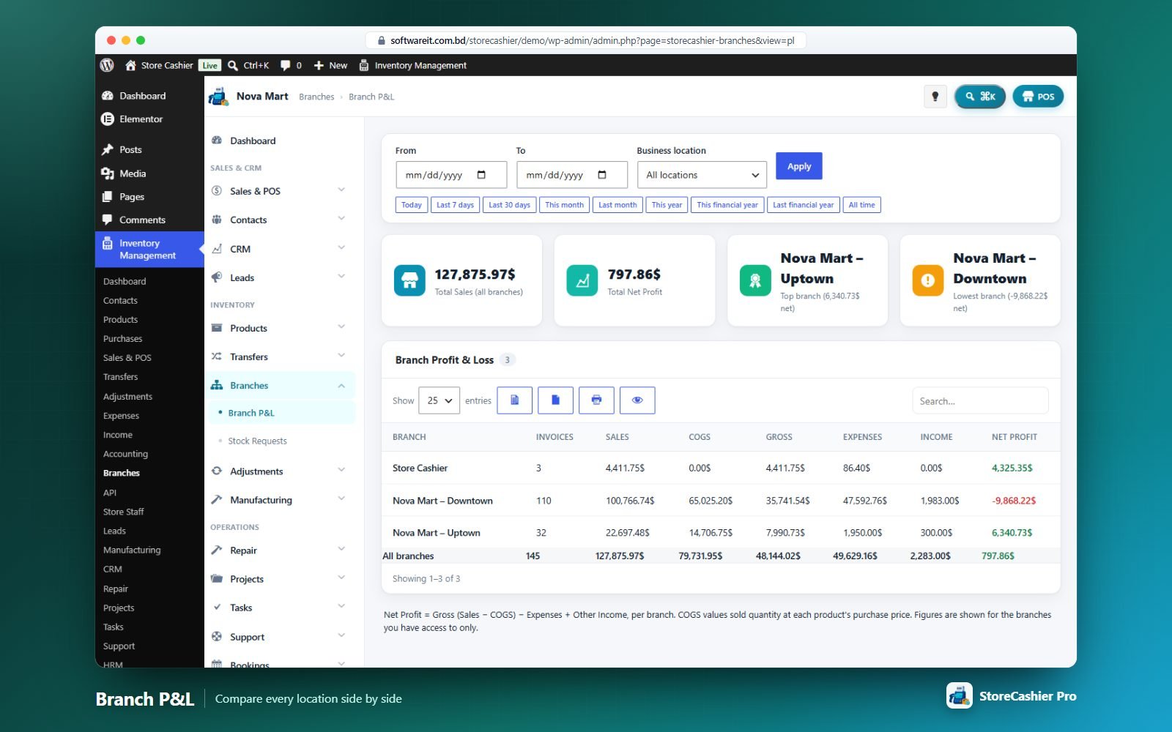Open the comments bubble icon in admin bar

[286, 65]
